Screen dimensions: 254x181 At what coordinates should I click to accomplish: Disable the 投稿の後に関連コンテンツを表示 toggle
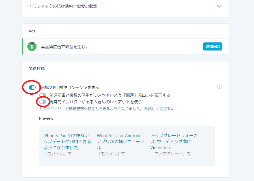pos(32,87)
